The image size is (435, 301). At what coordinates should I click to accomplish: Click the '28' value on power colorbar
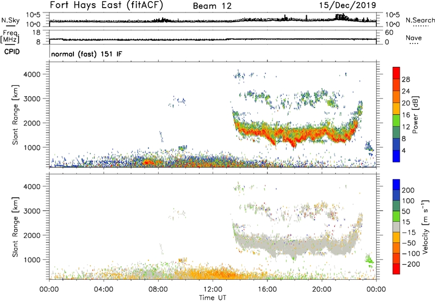pyautogui.click(x=406, y=79)
